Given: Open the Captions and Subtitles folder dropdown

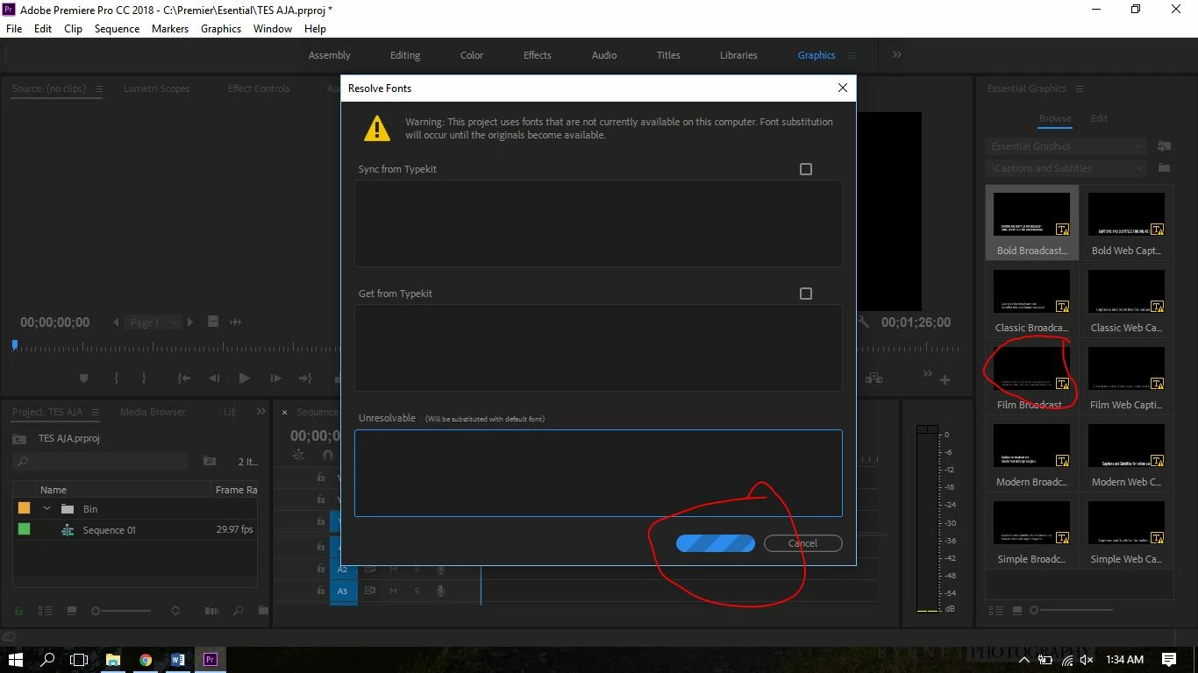Looking at the screenshot, I should click(x=1066, y=168).
